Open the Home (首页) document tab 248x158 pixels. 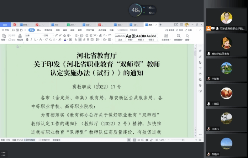(5, 25)
